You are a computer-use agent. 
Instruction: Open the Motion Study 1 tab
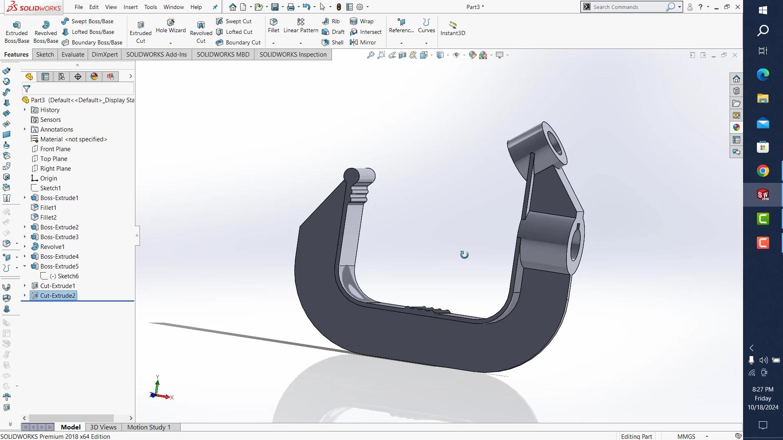(148, 427)
